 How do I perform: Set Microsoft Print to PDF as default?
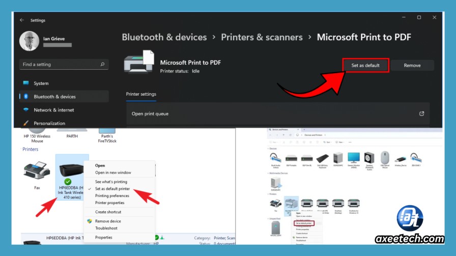point(365,66)
